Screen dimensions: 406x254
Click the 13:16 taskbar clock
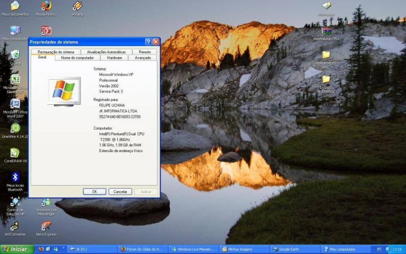[x=397, y=250]
